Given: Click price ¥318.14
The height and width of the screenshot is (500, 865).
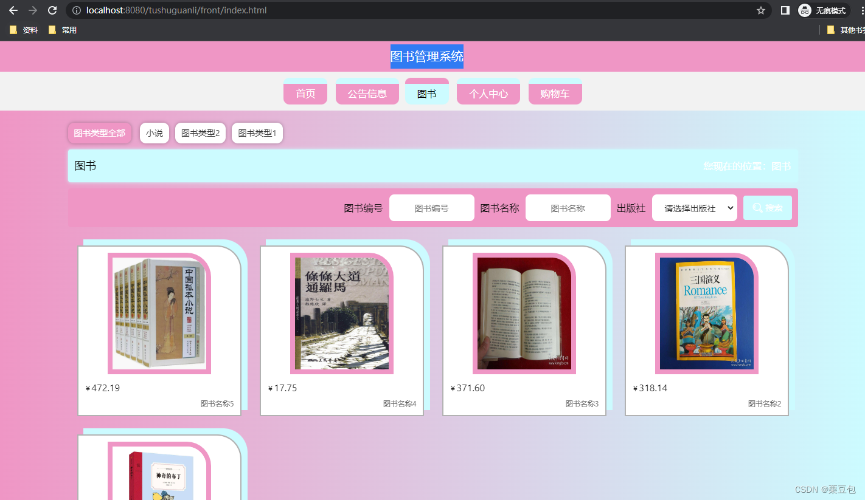Looking at the screenshot, I should click(x=650, y=388).
